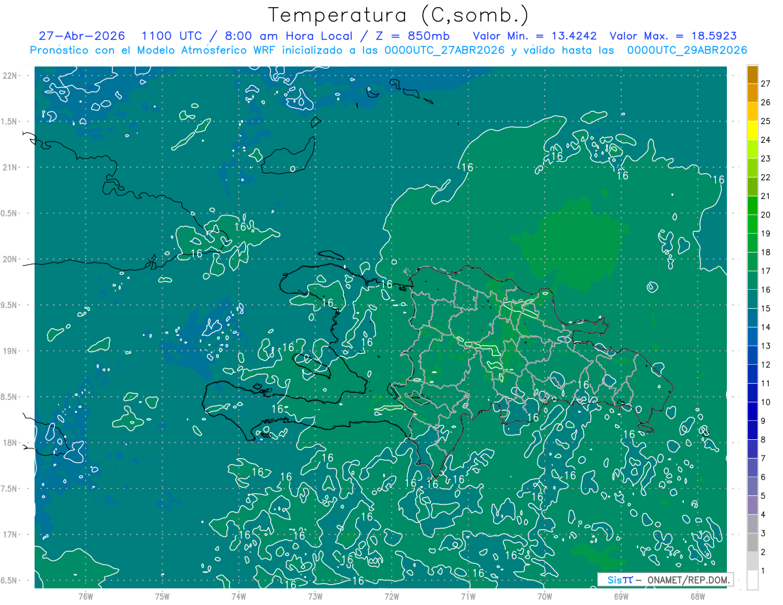The width and height of the screenshot is (783, 605).
Task: Click the purple swatch labeled 5
Action: [752, 486]
